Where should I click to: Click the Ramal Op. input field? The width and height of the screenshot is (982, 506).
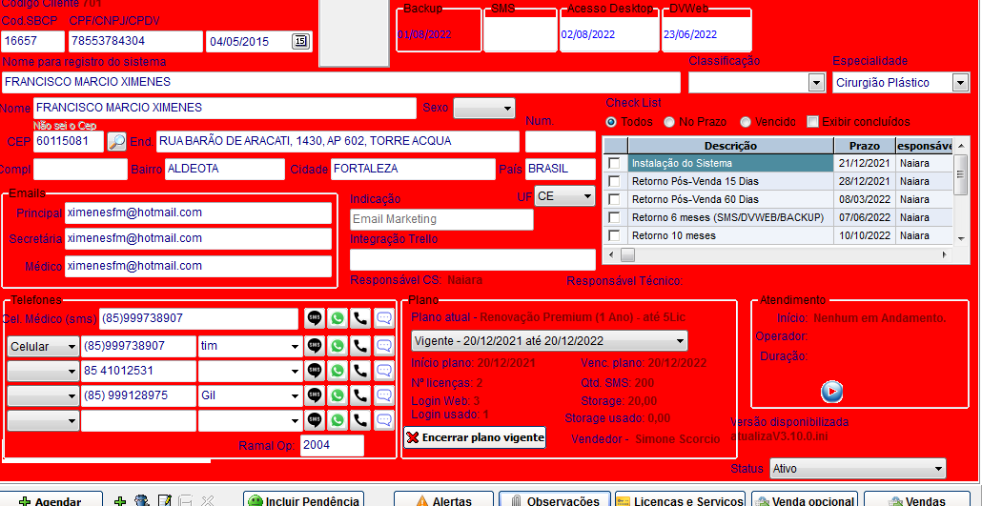(332, 446)
